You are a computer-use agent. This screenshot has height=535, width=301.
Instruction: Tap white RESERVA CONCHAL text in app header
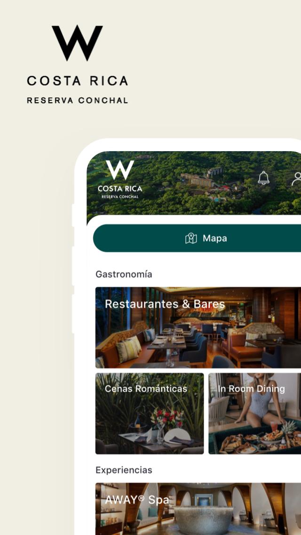point(119,197)
